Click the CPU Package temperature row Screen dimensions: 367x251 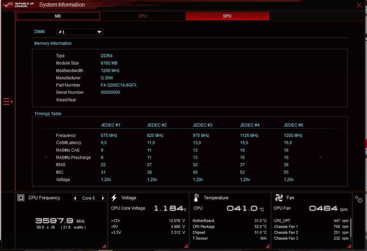click(x=230, y=227)
